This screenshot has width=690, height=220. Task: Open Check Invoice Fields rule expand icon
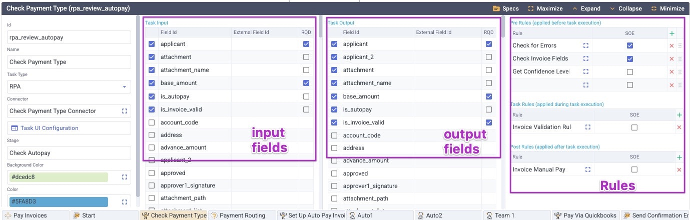click(x=586, y=58)
